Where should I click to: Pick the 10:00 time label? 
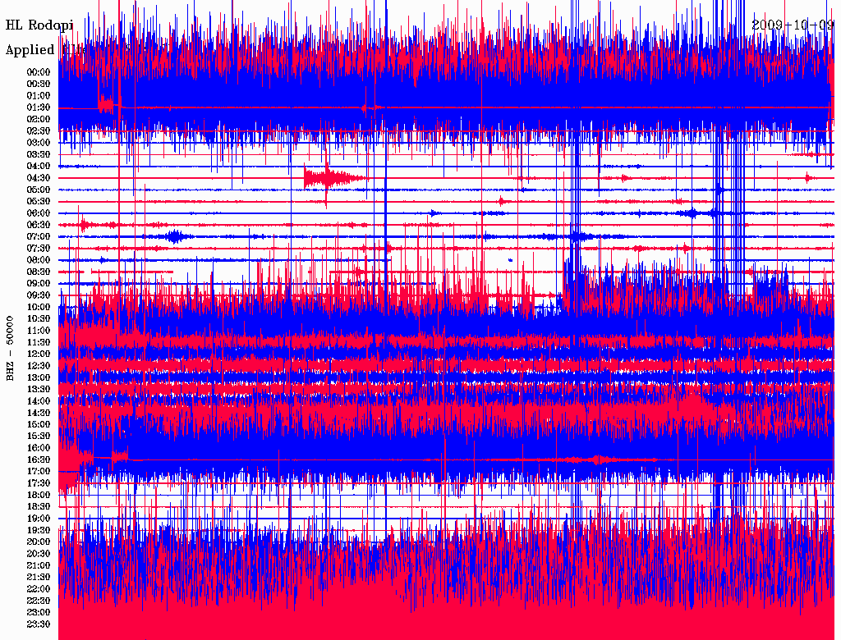point(39,307)
